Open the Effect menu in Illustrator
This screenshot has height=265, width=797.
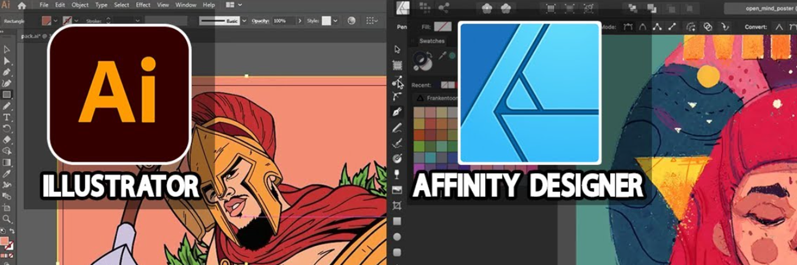click(x=143, y=5)
